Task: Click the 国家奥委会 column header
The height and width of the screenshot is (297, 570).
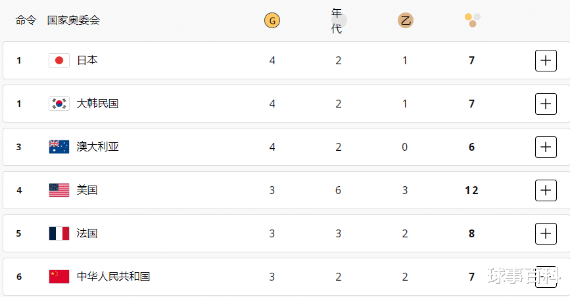Action: point(74,20)
